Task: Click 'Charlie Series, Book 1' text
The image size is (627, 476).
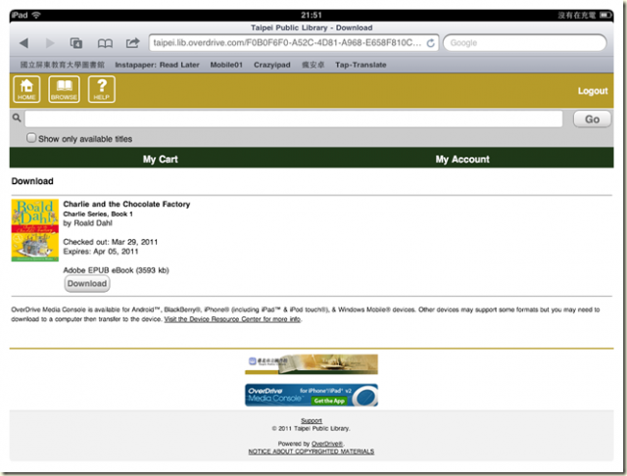Action: click(98, 214)
